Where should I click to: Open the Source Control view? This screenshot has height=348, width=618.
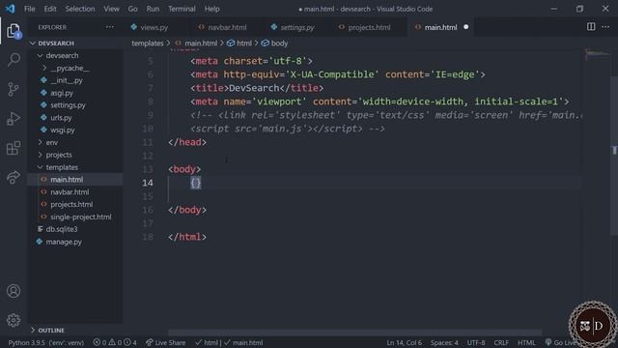pyautogui.click(x=14, y=89)
